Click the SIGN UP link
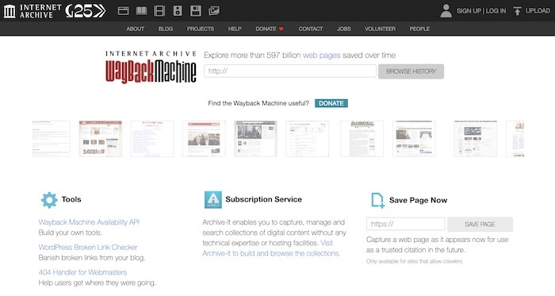Screen dimensions: 555x296 coord(469,11)
